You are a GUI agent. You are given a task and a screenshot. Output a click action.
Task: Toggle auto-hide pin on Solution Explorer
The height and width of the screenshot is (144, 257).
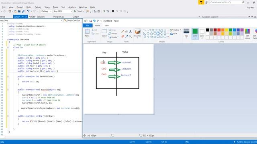[252, 17]
